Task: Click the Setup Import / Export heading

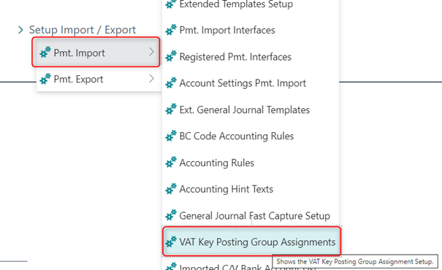Action: (83, 30)
